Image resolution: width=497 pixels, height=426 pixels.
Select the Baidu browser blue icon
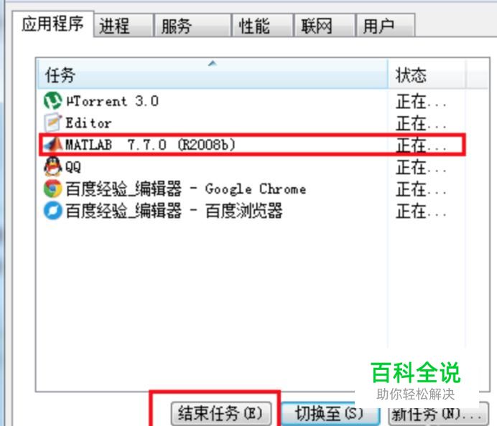pyautogui.click(x=52, y=210)
